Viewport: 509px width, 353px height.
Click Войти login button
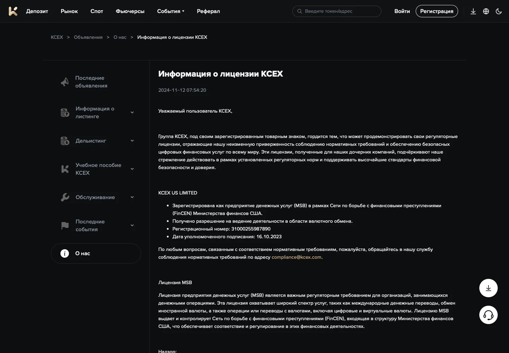point(402,11)
